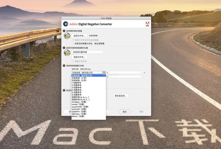Click the '转换' convert button

(x=141, y=112)
